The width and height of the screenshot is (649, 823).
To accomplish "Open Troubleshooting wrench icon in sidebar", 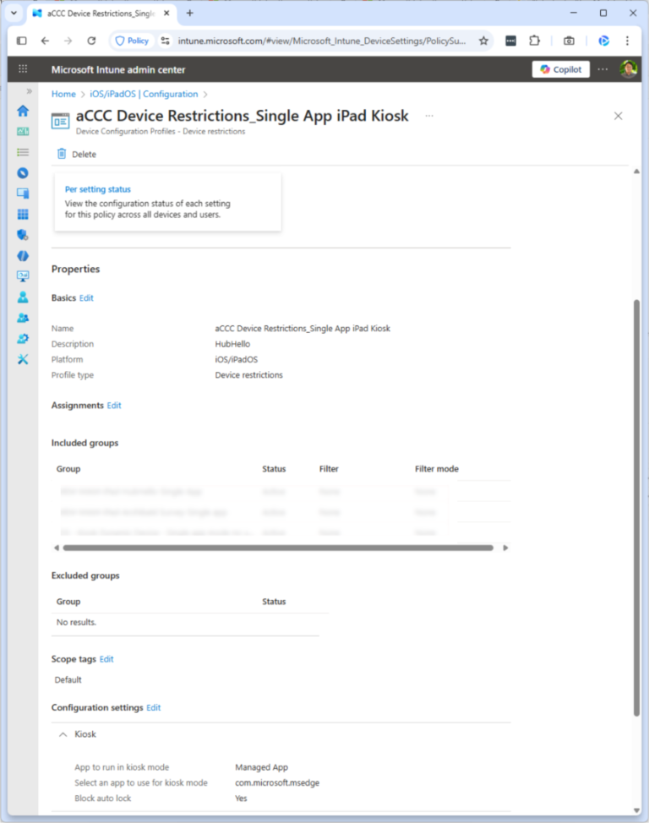I will 23,359.
